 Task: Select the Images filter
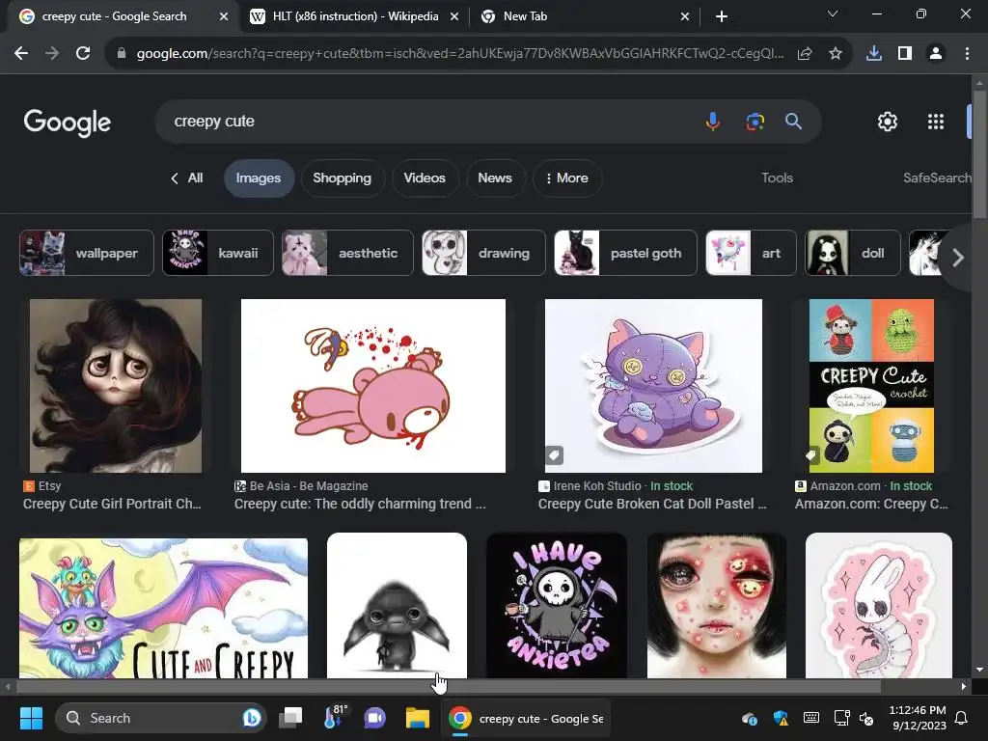tap(259, 178)
